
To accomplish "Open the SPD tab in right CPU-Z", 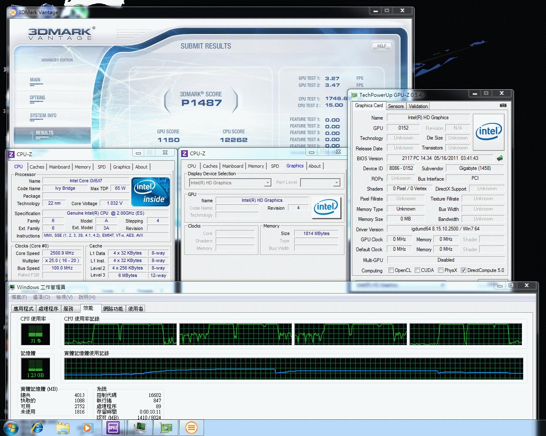I will pos(275,166).
